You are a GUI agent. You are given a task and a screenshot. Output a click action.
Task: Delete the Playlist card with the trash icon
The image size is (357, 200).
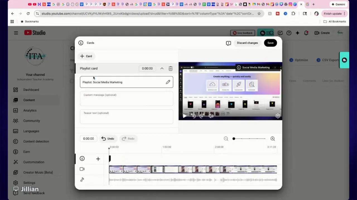[x=170, y=68]
